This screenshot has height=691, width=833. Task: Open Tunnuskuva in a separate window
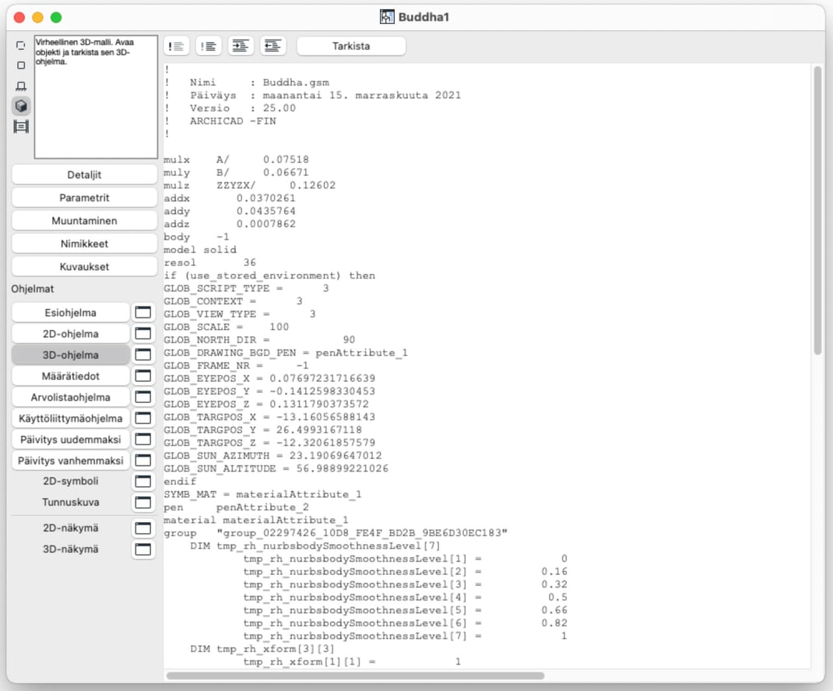click(143, 503)
